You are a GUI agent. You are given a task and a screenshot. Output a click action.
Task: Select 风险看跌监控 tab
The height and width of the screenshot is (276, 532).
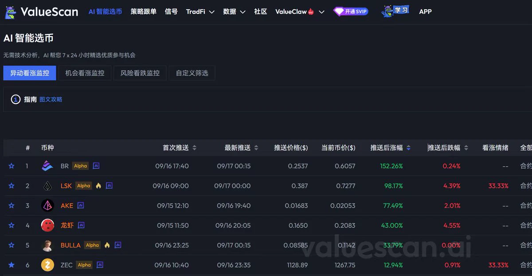point(140,73)
